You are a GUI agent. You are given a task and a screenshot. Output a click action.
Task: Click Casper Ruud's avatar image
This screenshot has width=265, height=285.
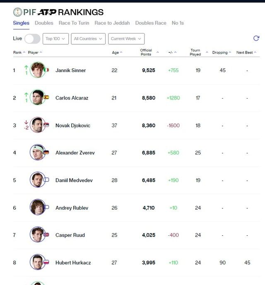(37, 234)
